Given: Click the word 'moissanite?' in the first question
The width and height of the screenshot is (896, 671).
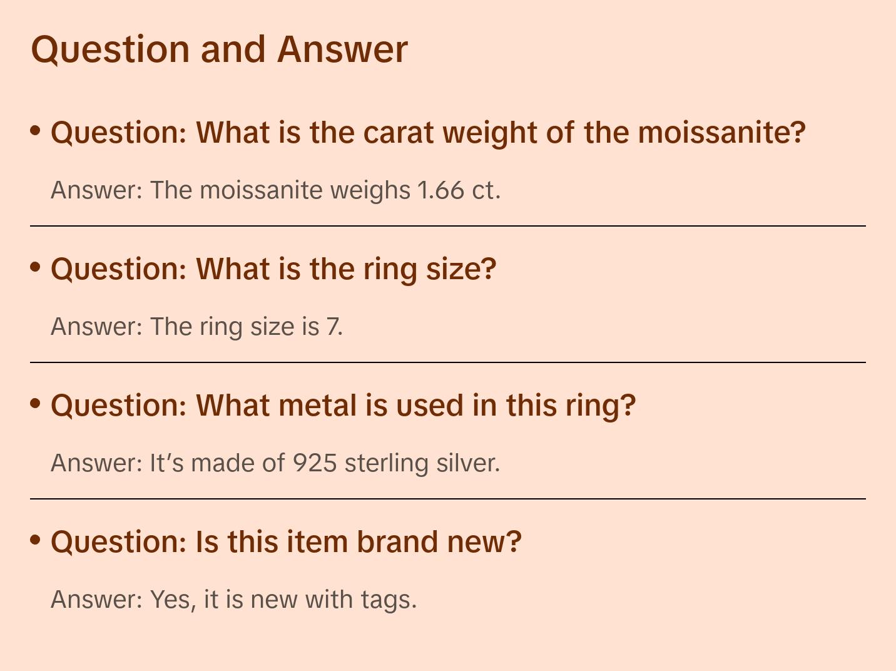Looking at the screenshot, I should pyautogui.click(x=721, y=133).
